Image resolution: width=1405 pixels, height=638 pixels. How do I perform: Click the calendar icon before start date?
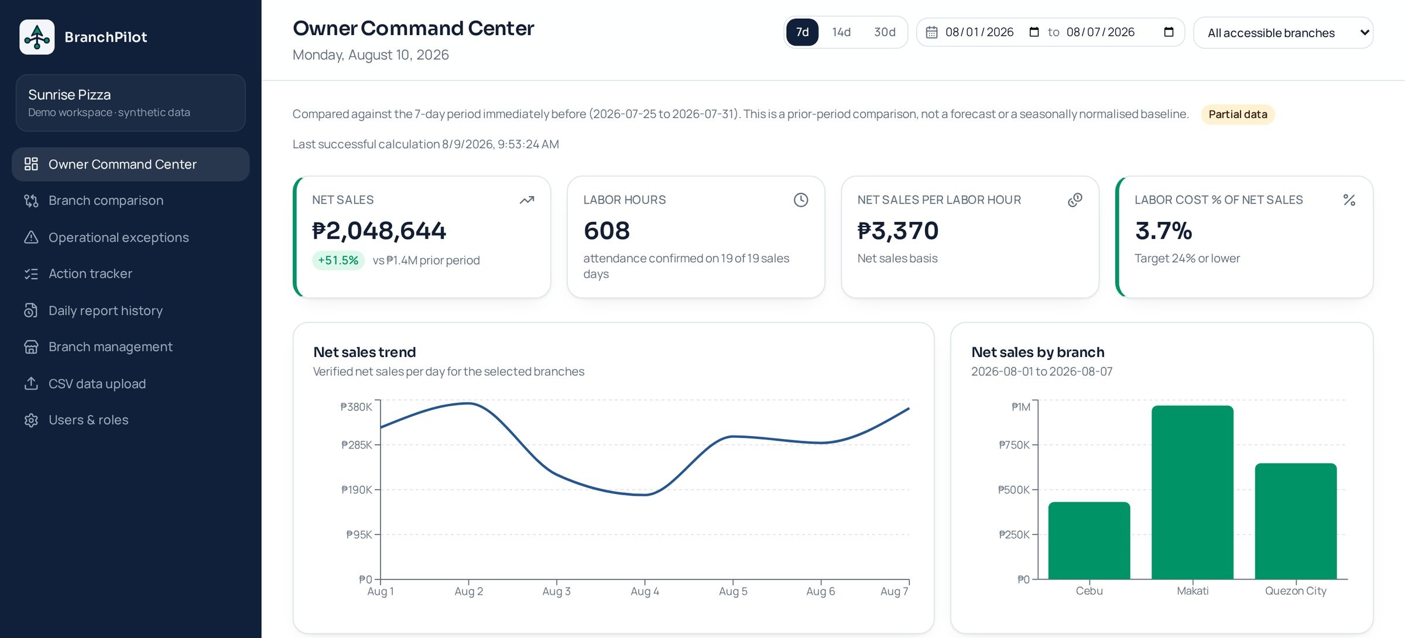pyautogui.click(x=931, y=32)
